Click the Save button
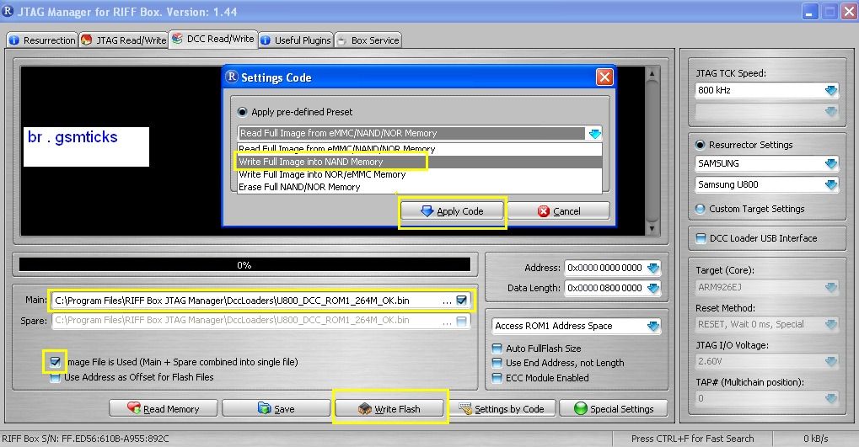 [276, 409]
